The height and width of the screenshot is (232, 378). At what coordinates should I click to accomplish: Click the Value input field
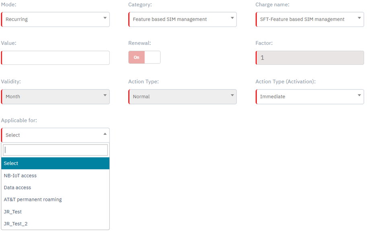pyautogui.click(x=55, y=58)
